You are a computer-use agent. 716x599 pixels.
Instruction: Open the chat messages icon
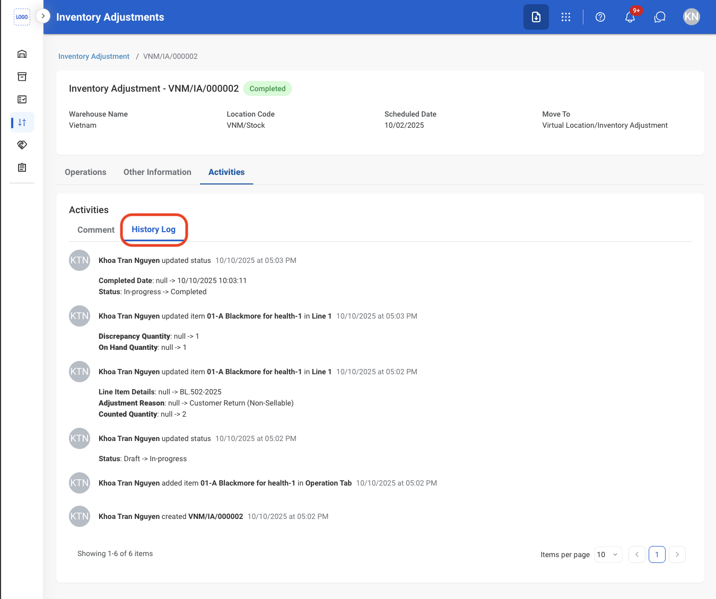(x=660, y=17)
